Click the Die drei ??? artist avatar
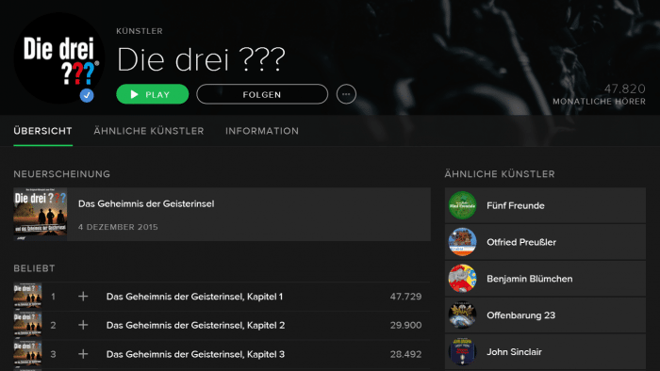The height and width of the screenshot is (371, 660). coord(58,58)
